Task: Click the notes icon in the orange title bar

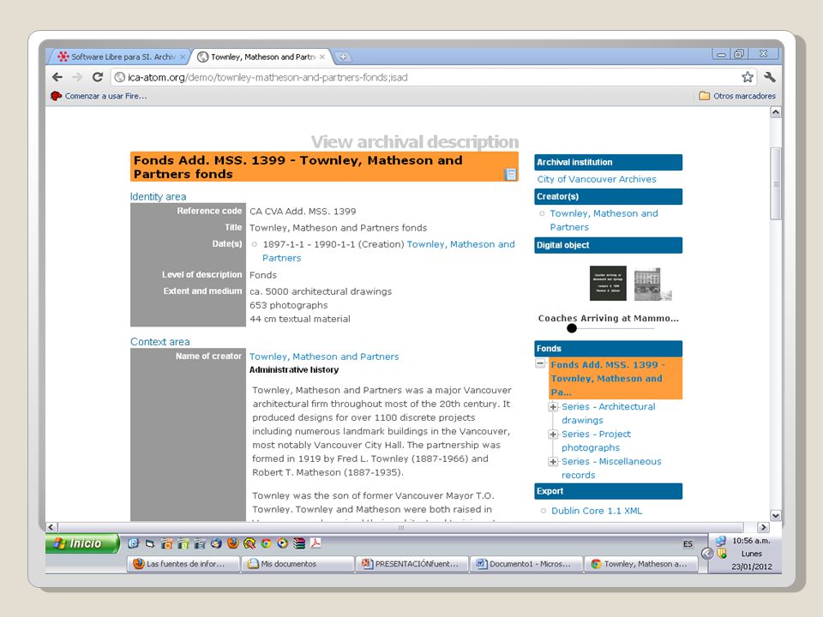Action: click(x=509, y=174)
